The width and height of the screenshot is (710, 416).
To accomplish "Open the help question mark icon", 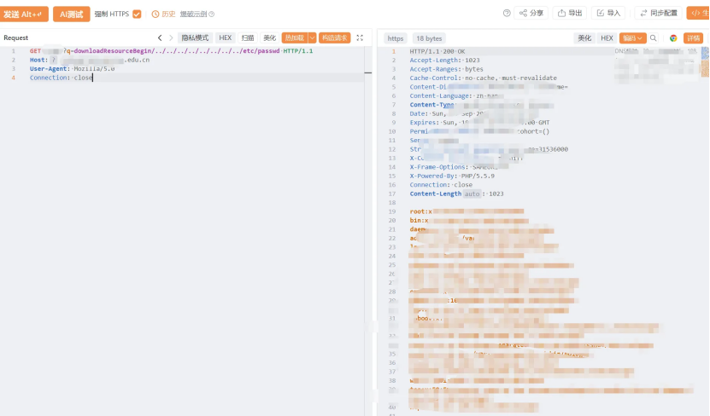I will coord(507,13).
